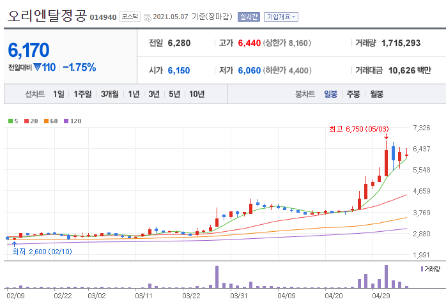Click the 03/22 date axis label
The height and width of the screenshot is (304, 446).
pos(191,296)
